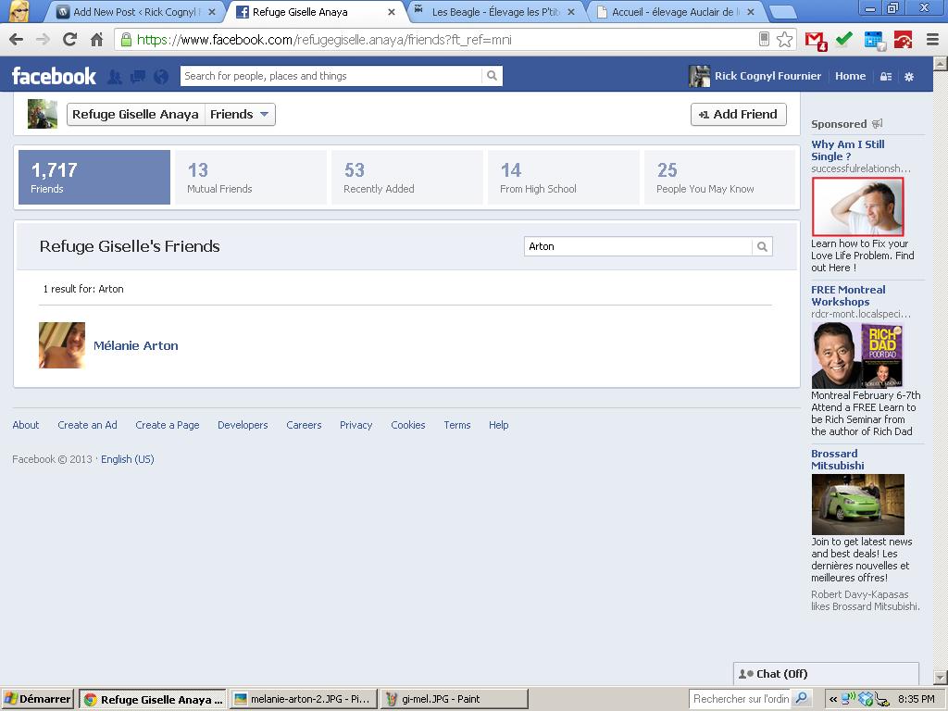Select the 13 Mutual Friends tab
Viewport: 948px width, 711px height.
click(x=251, y=177)
